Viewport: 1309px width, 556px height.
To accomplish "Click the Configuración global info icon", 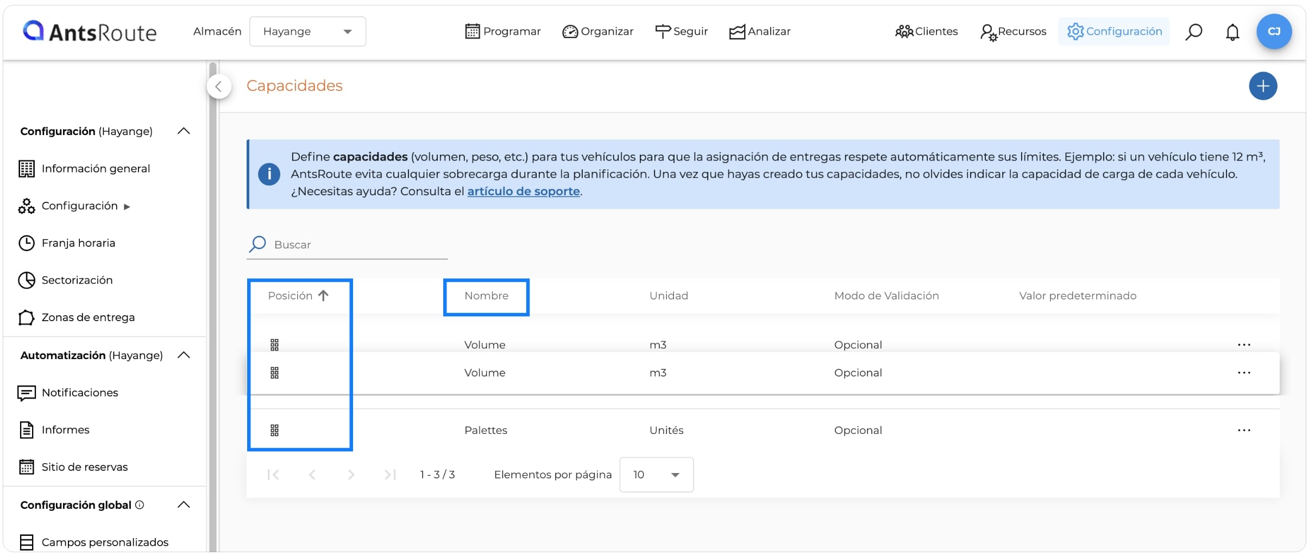I will 140,505.
